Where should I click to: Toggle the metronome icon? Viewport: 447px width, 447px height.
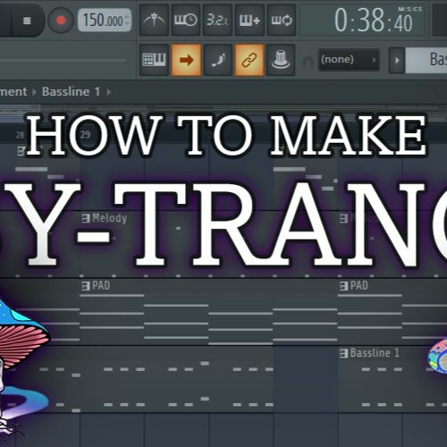point(154,21)
